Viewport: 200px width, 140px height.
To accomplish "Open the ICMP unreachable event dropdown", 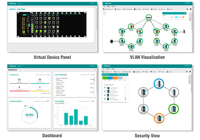I will coord(61,103).
